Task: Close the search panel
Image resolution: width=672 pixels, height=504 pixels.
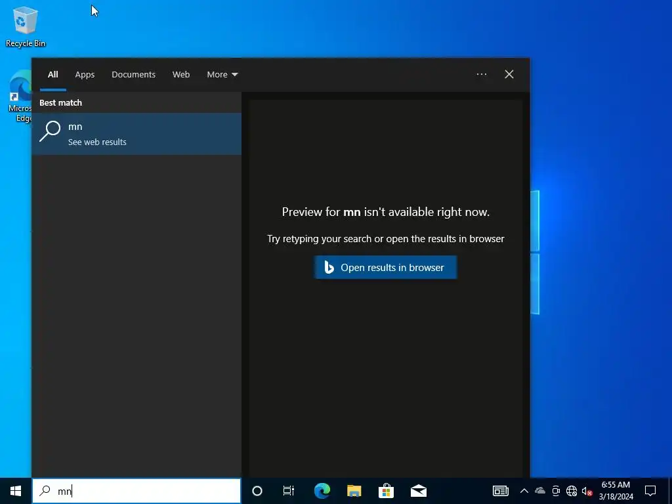Action: 509,74
